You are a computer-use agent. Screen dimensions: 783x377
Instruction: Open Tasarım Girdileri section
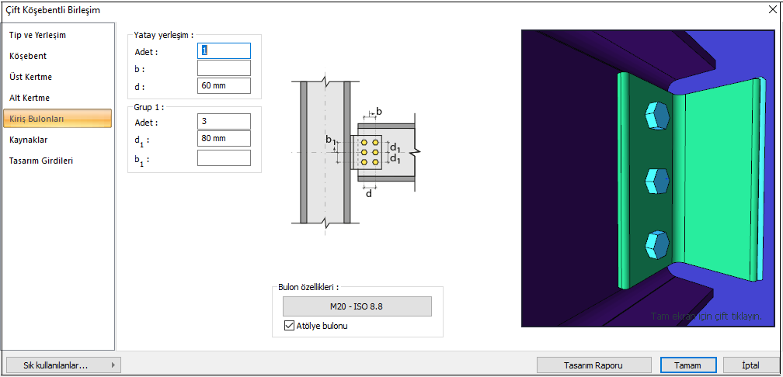(x=57, y=161)
